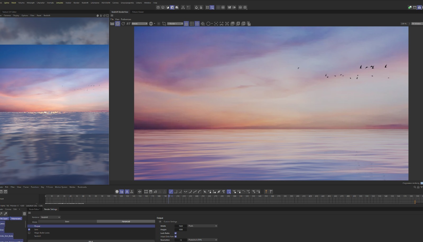Select linear interpolation icon in timeline toolbar
Viewport: 423px width, 242px height.
tap(171, 192)
